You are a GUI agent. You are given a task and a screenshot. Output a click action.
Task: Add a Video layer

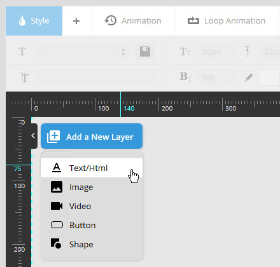tap(92, 206)
